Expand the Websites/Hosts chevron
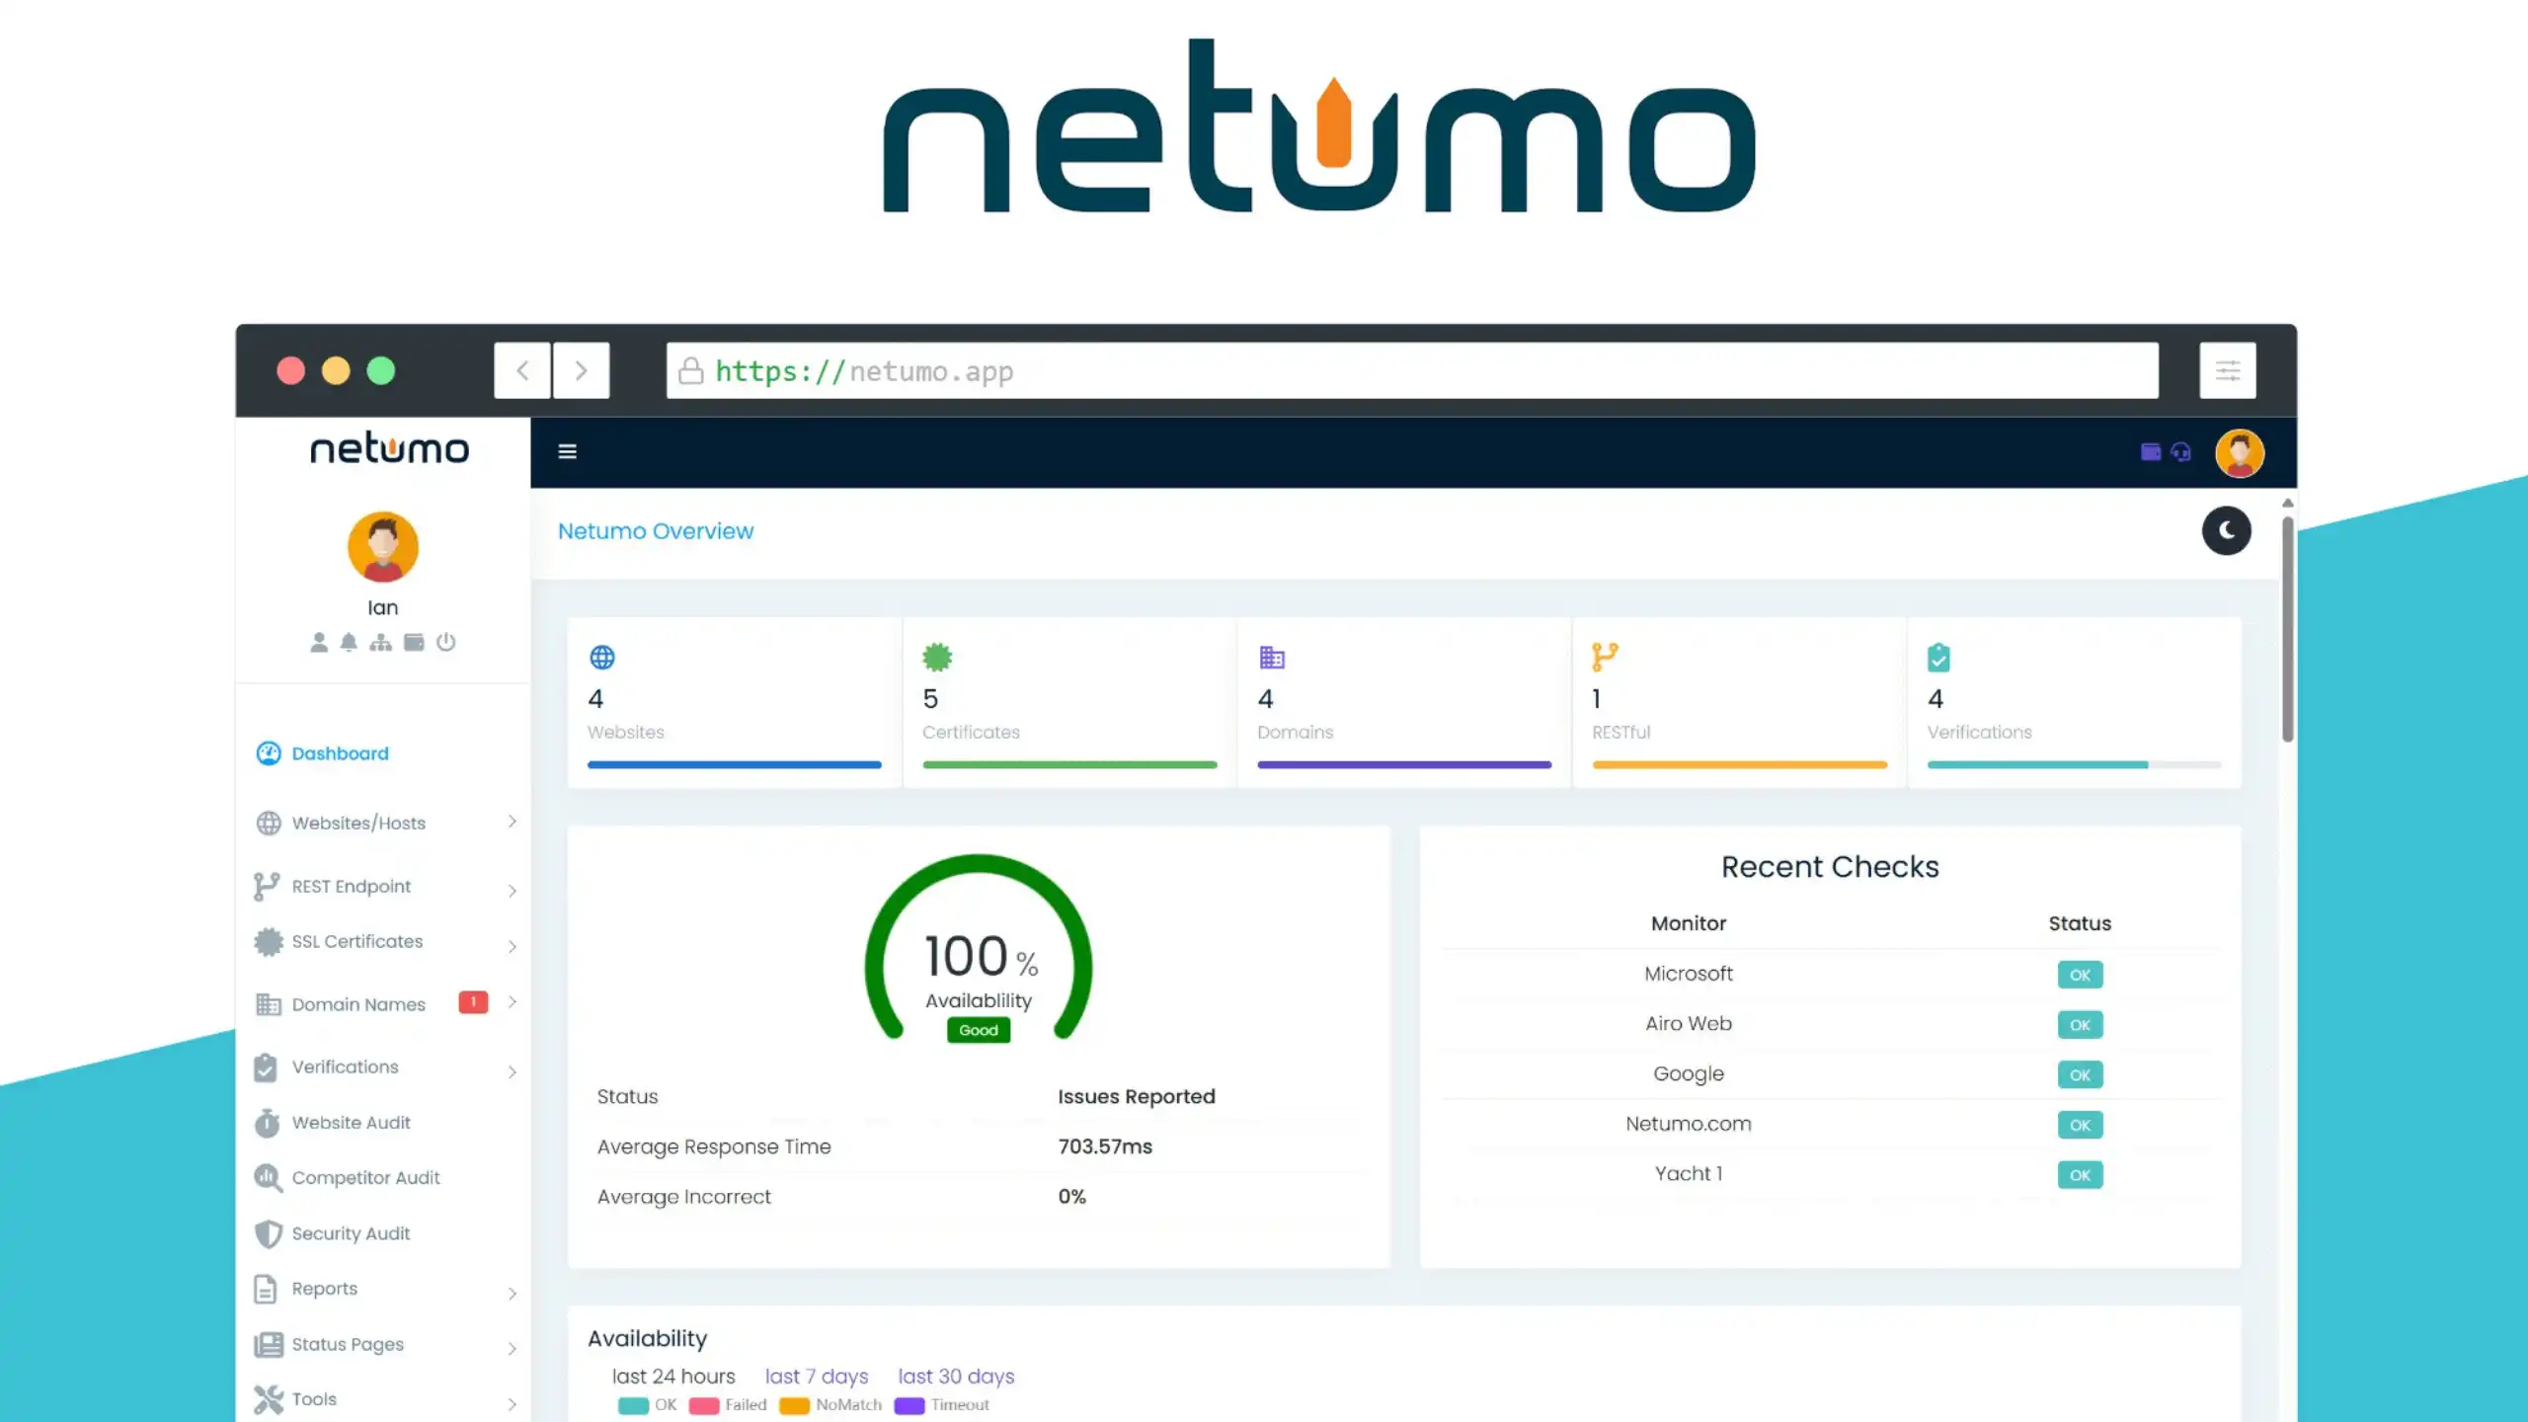 512,822
